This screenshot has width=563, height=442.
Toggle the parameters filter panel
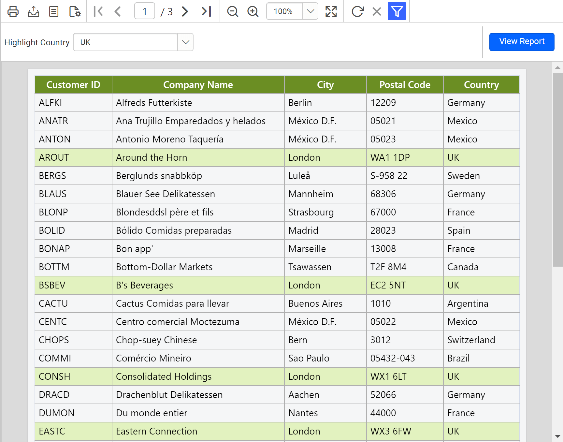[x=397, y=11]
